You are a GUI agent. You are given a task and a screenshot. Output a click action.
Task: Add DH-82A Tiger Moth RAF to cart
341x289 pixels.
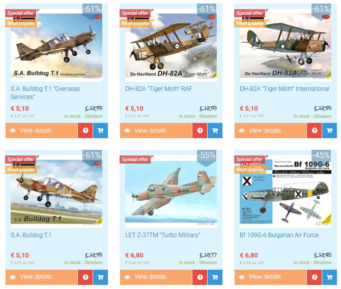point(215,131)
